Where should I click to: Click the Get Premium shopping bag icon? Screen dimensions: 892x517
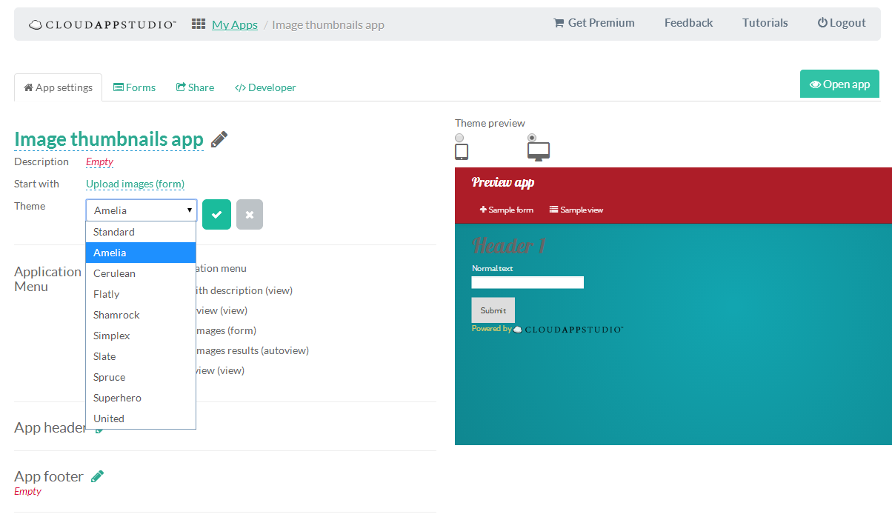[559, 22]
